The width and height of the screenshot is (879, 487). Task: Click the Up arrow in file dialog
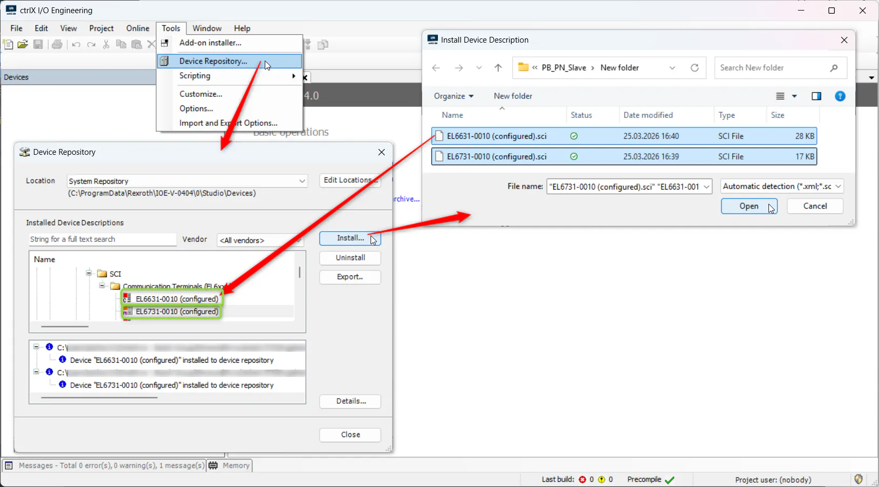tap(498, 68)
